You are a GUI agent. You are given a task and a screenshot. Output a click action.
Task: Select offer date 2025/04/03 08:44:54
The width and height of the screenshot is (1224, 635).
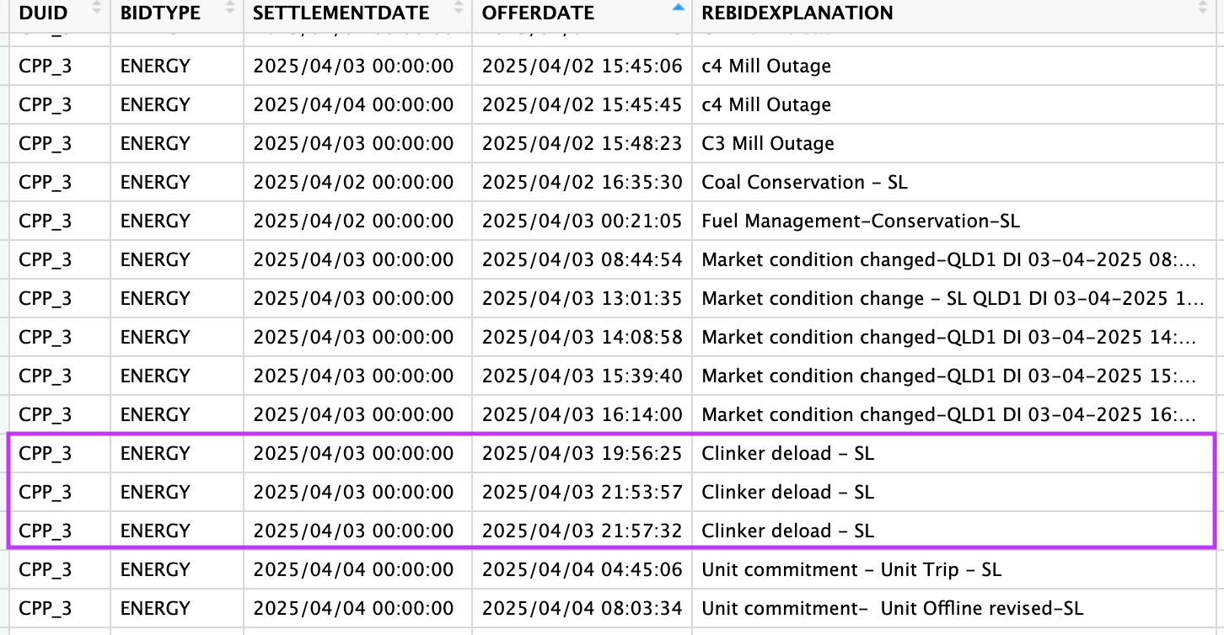click(x=582, y=259)
